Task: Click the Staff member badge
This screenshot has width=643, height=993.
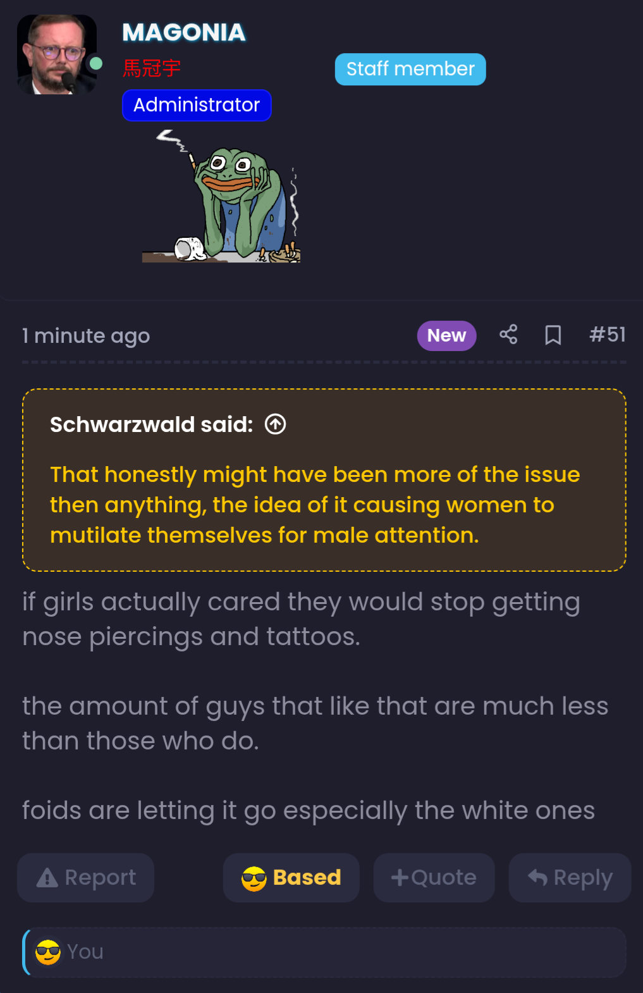Action: (x=410, y=69)
